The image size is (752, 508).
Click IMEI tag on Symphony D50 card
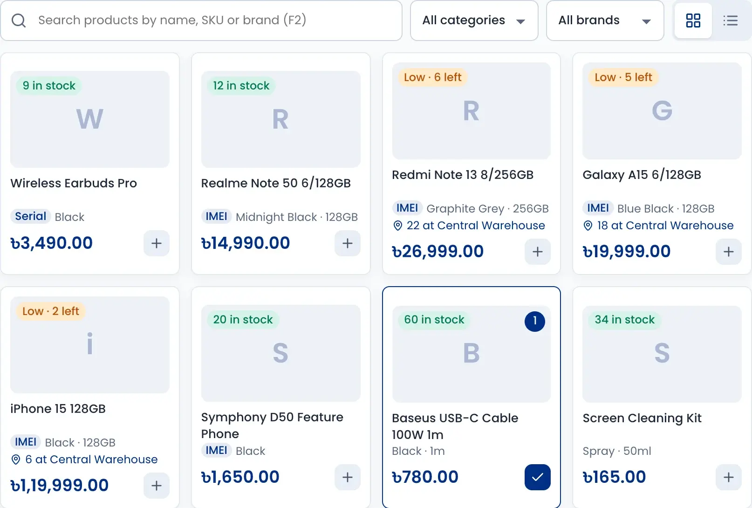216,450
